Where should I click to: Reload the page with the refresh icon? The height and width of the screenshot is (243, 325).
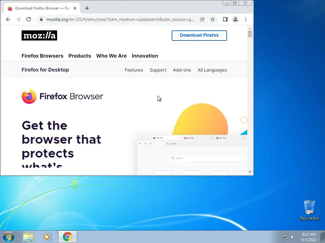(29, 19)
